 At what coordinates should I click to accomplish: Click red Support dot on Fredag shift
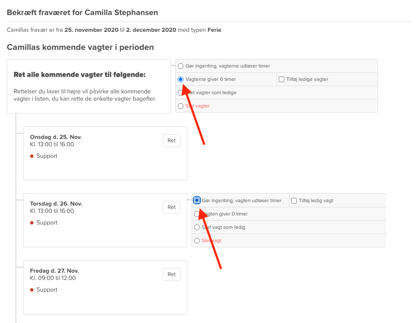point(32,290)
